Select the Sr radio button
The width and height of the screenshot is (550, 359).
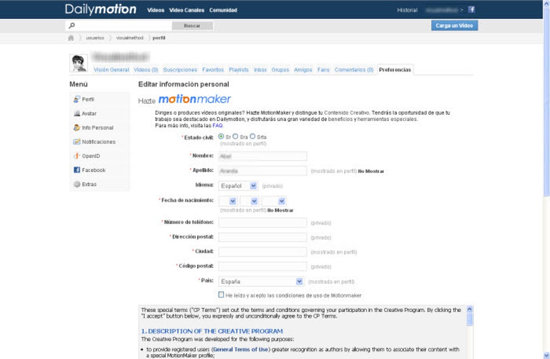pyautogui.click(x=221, y=136)
